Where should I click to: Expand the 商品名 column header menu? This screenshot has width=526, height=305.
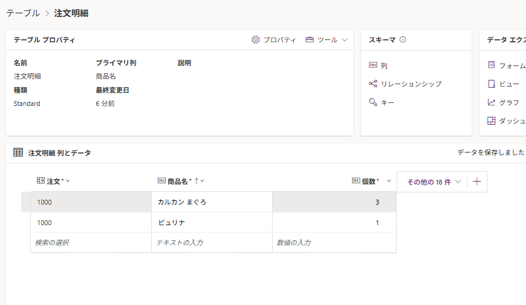pyautogui.click(x=203, y=181)
